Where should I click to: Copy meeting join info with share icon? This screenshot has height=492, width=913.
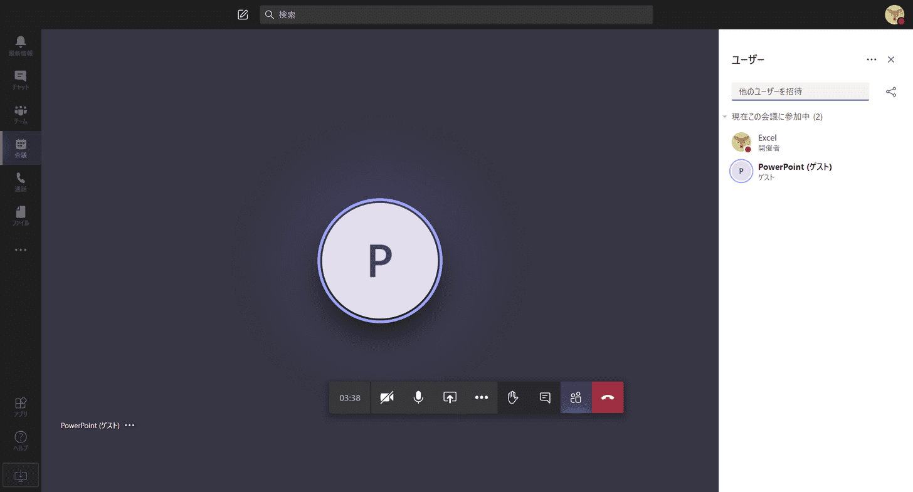[x=891, y=92]
